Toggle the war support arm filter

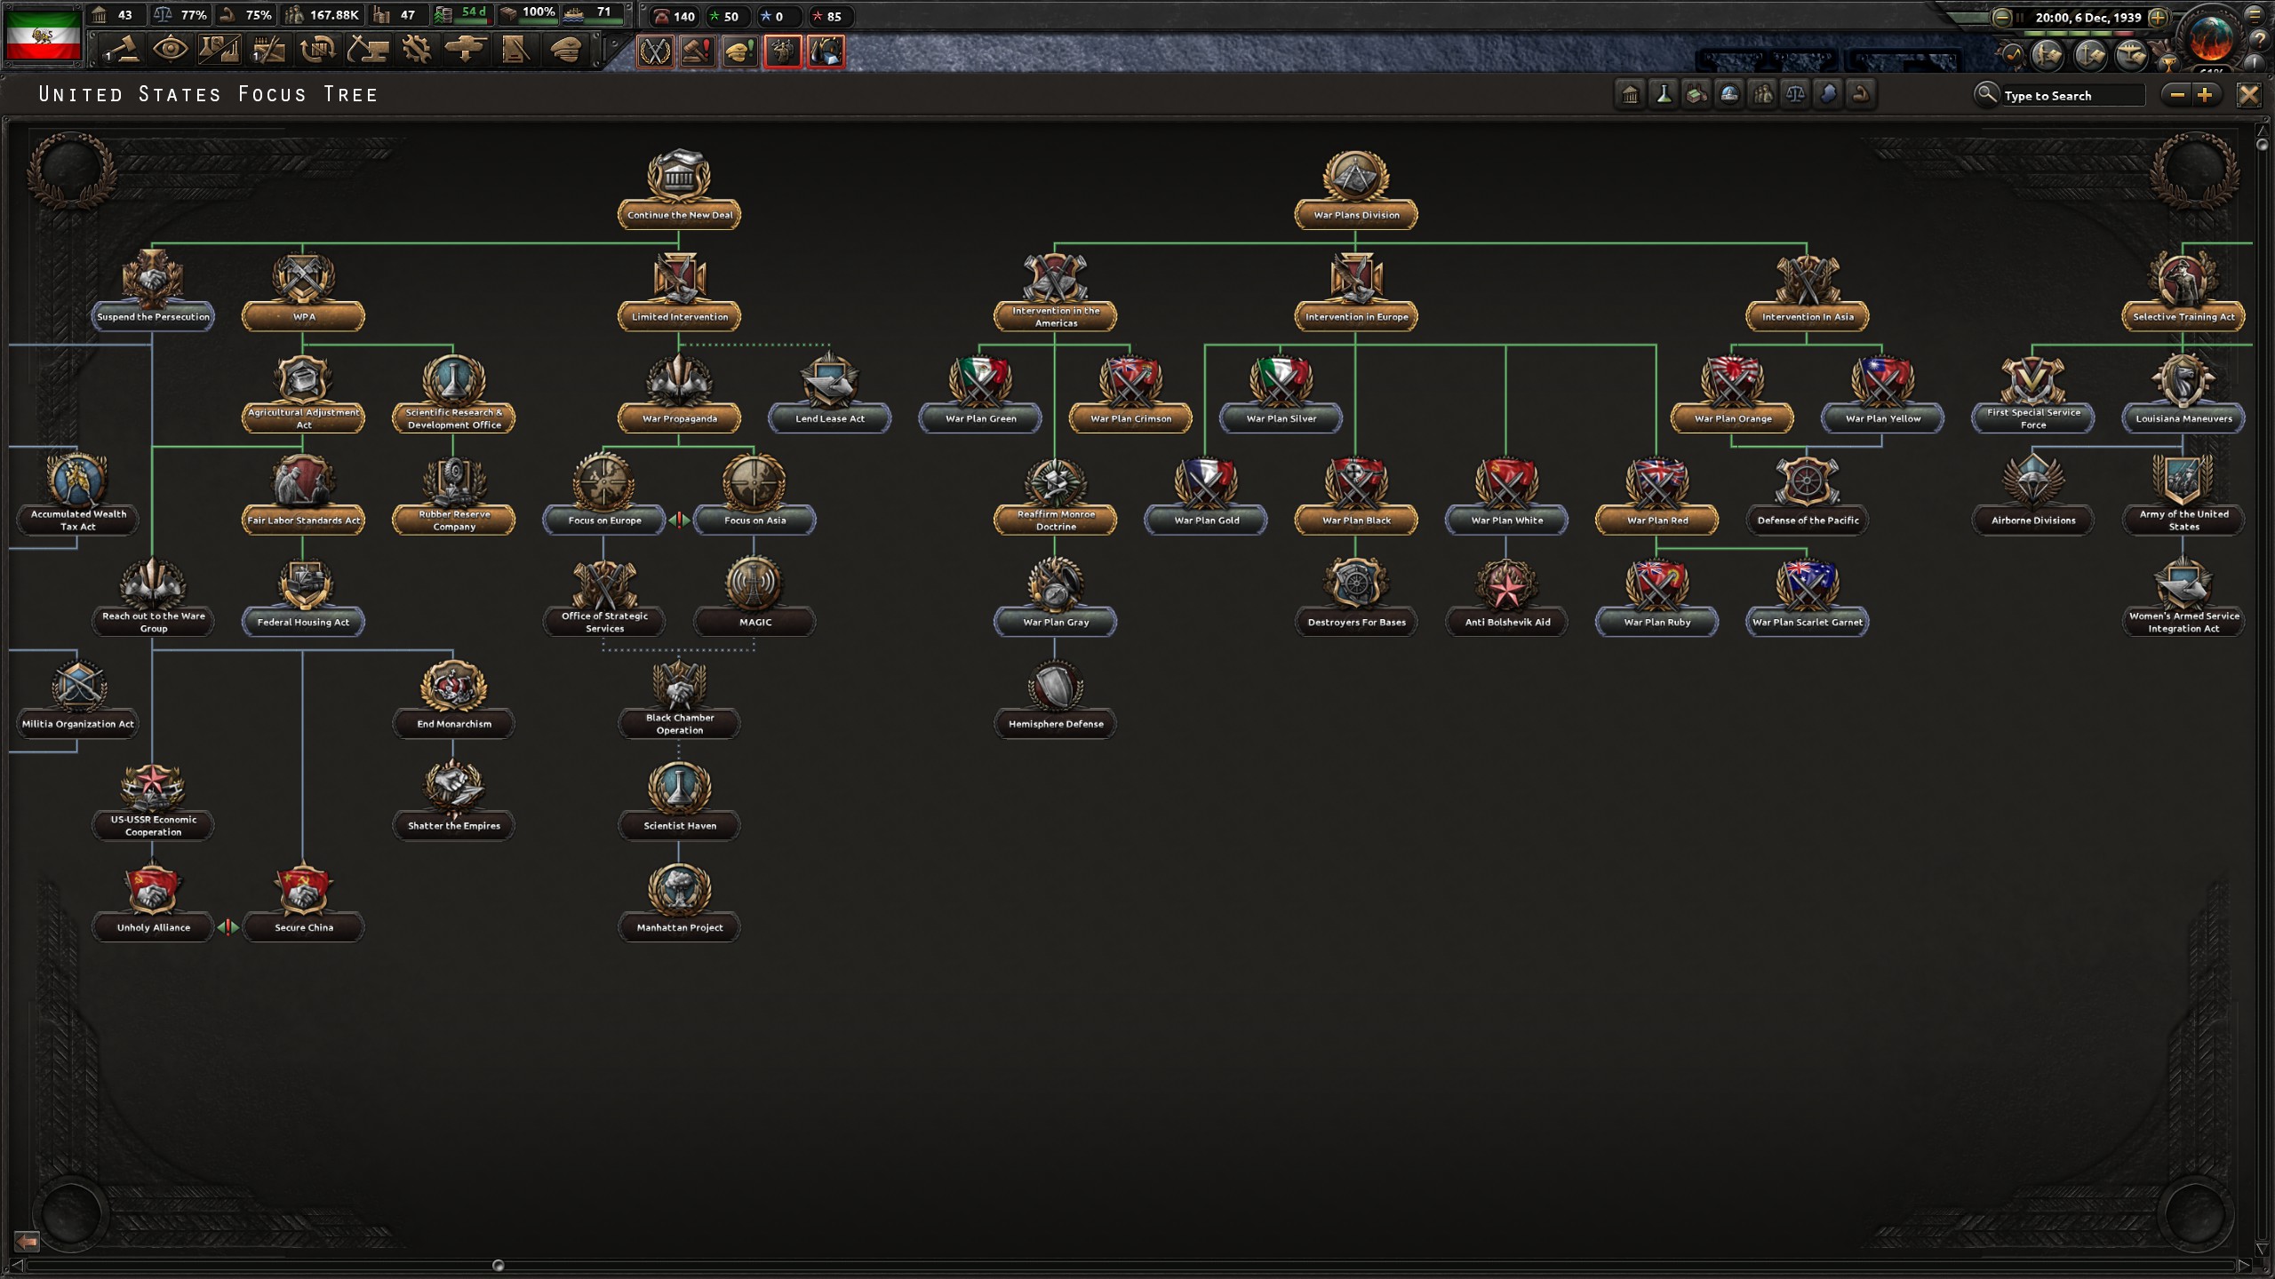(1861, 94)
